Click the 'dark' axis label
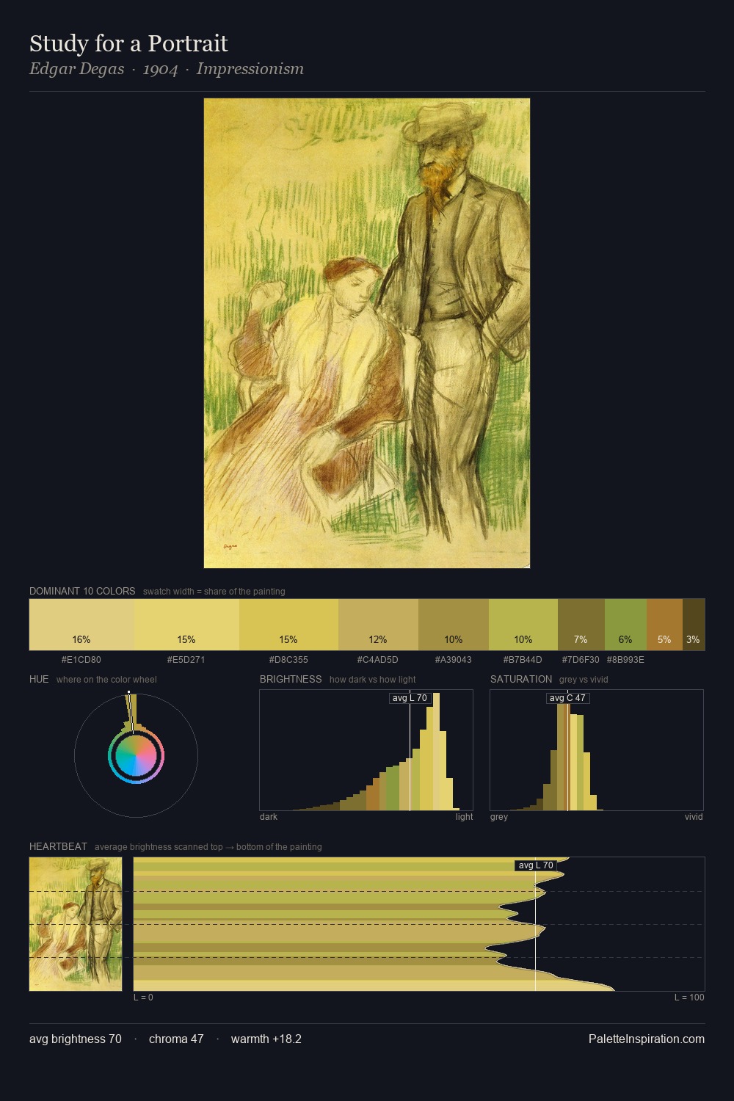Viewport: 734px width, 1101px height. tap(269, 817)
